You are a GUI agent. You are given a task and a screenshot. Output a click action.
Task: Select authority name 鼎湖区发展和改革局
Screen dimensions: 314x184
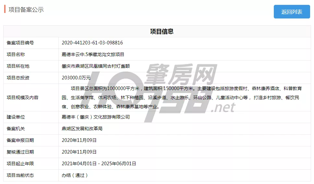pos(82,129)
